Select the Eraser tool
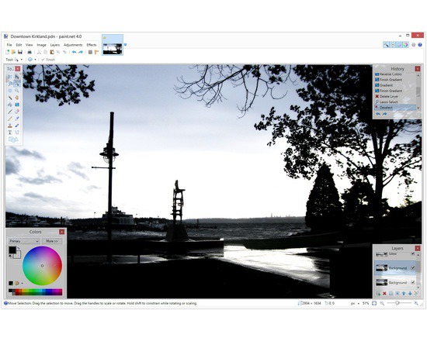The image size is (427, 341). click(17, 112)
